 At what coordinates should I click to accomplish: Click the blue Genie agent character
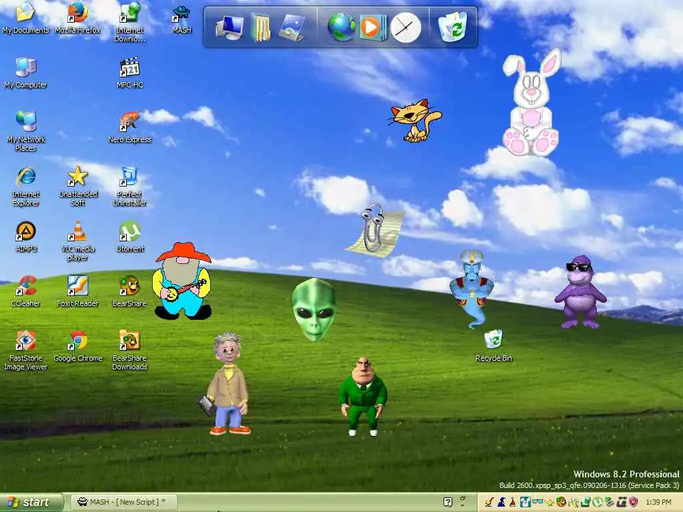(472, 288)
